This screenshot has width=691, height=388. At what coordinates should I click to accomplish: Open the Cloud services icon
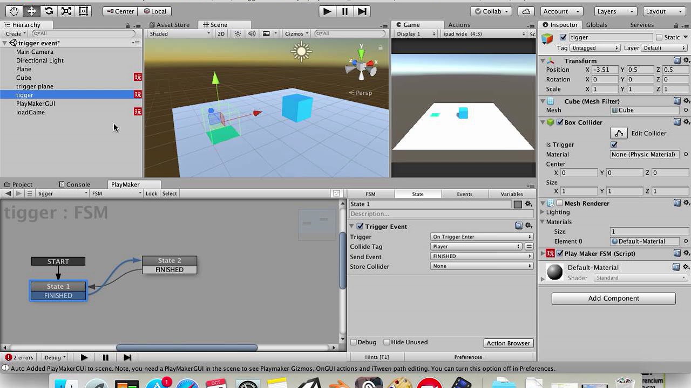(526, 11)
